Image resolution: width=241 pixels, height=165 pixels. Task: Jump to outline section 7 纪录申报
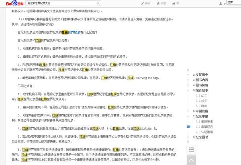tap(200, 117)
